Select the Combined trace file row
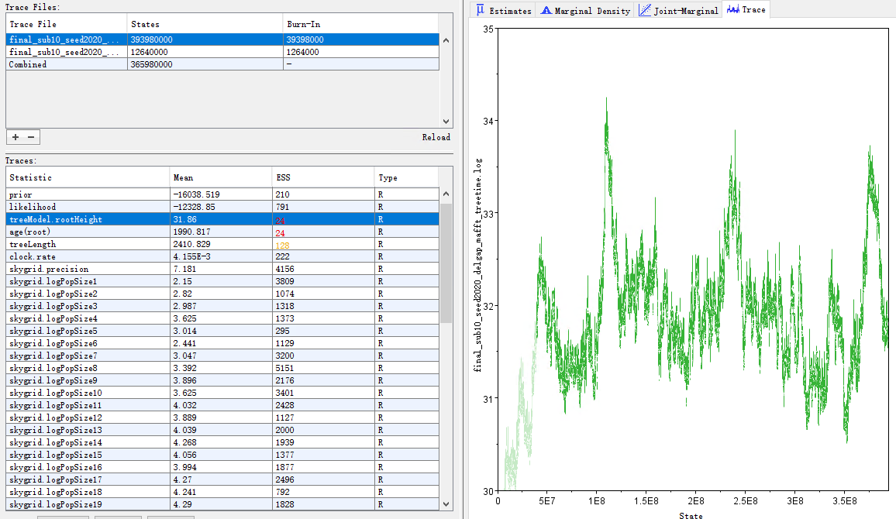896x519 pixels. (x=66, y=64)
